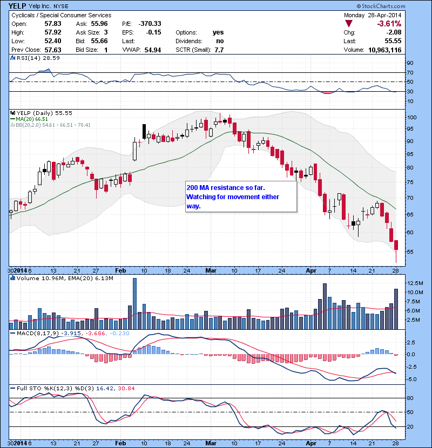Click the date 'Monday 28-Apr-2014'
The width and height of the screenshot is (432, 448).
tap(373, 15)
